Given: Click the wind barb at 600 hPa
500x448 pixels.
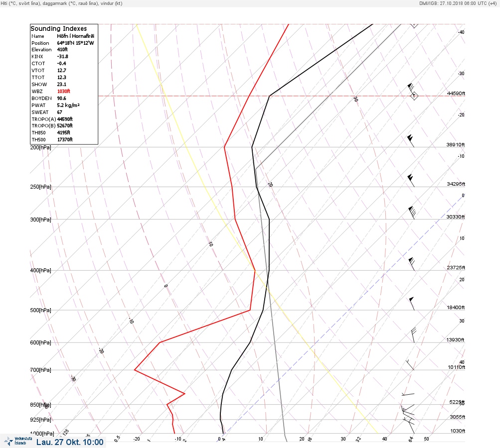Looking at the screenshot, I should pyautogui.click(x=414, y=335).
